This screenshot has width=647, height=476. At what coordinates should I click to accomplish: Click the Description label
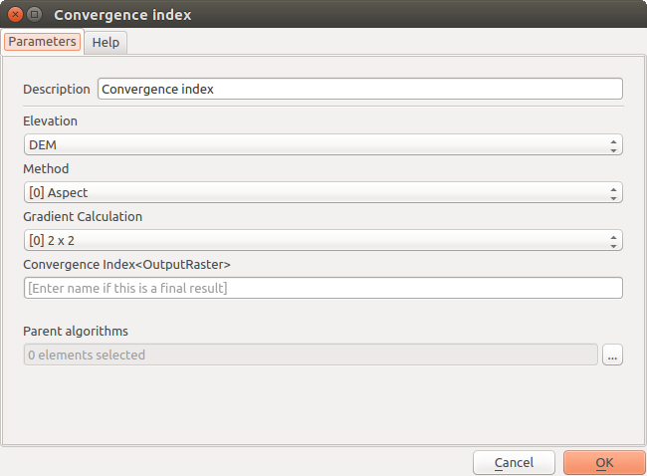click(x=57, y=89)
